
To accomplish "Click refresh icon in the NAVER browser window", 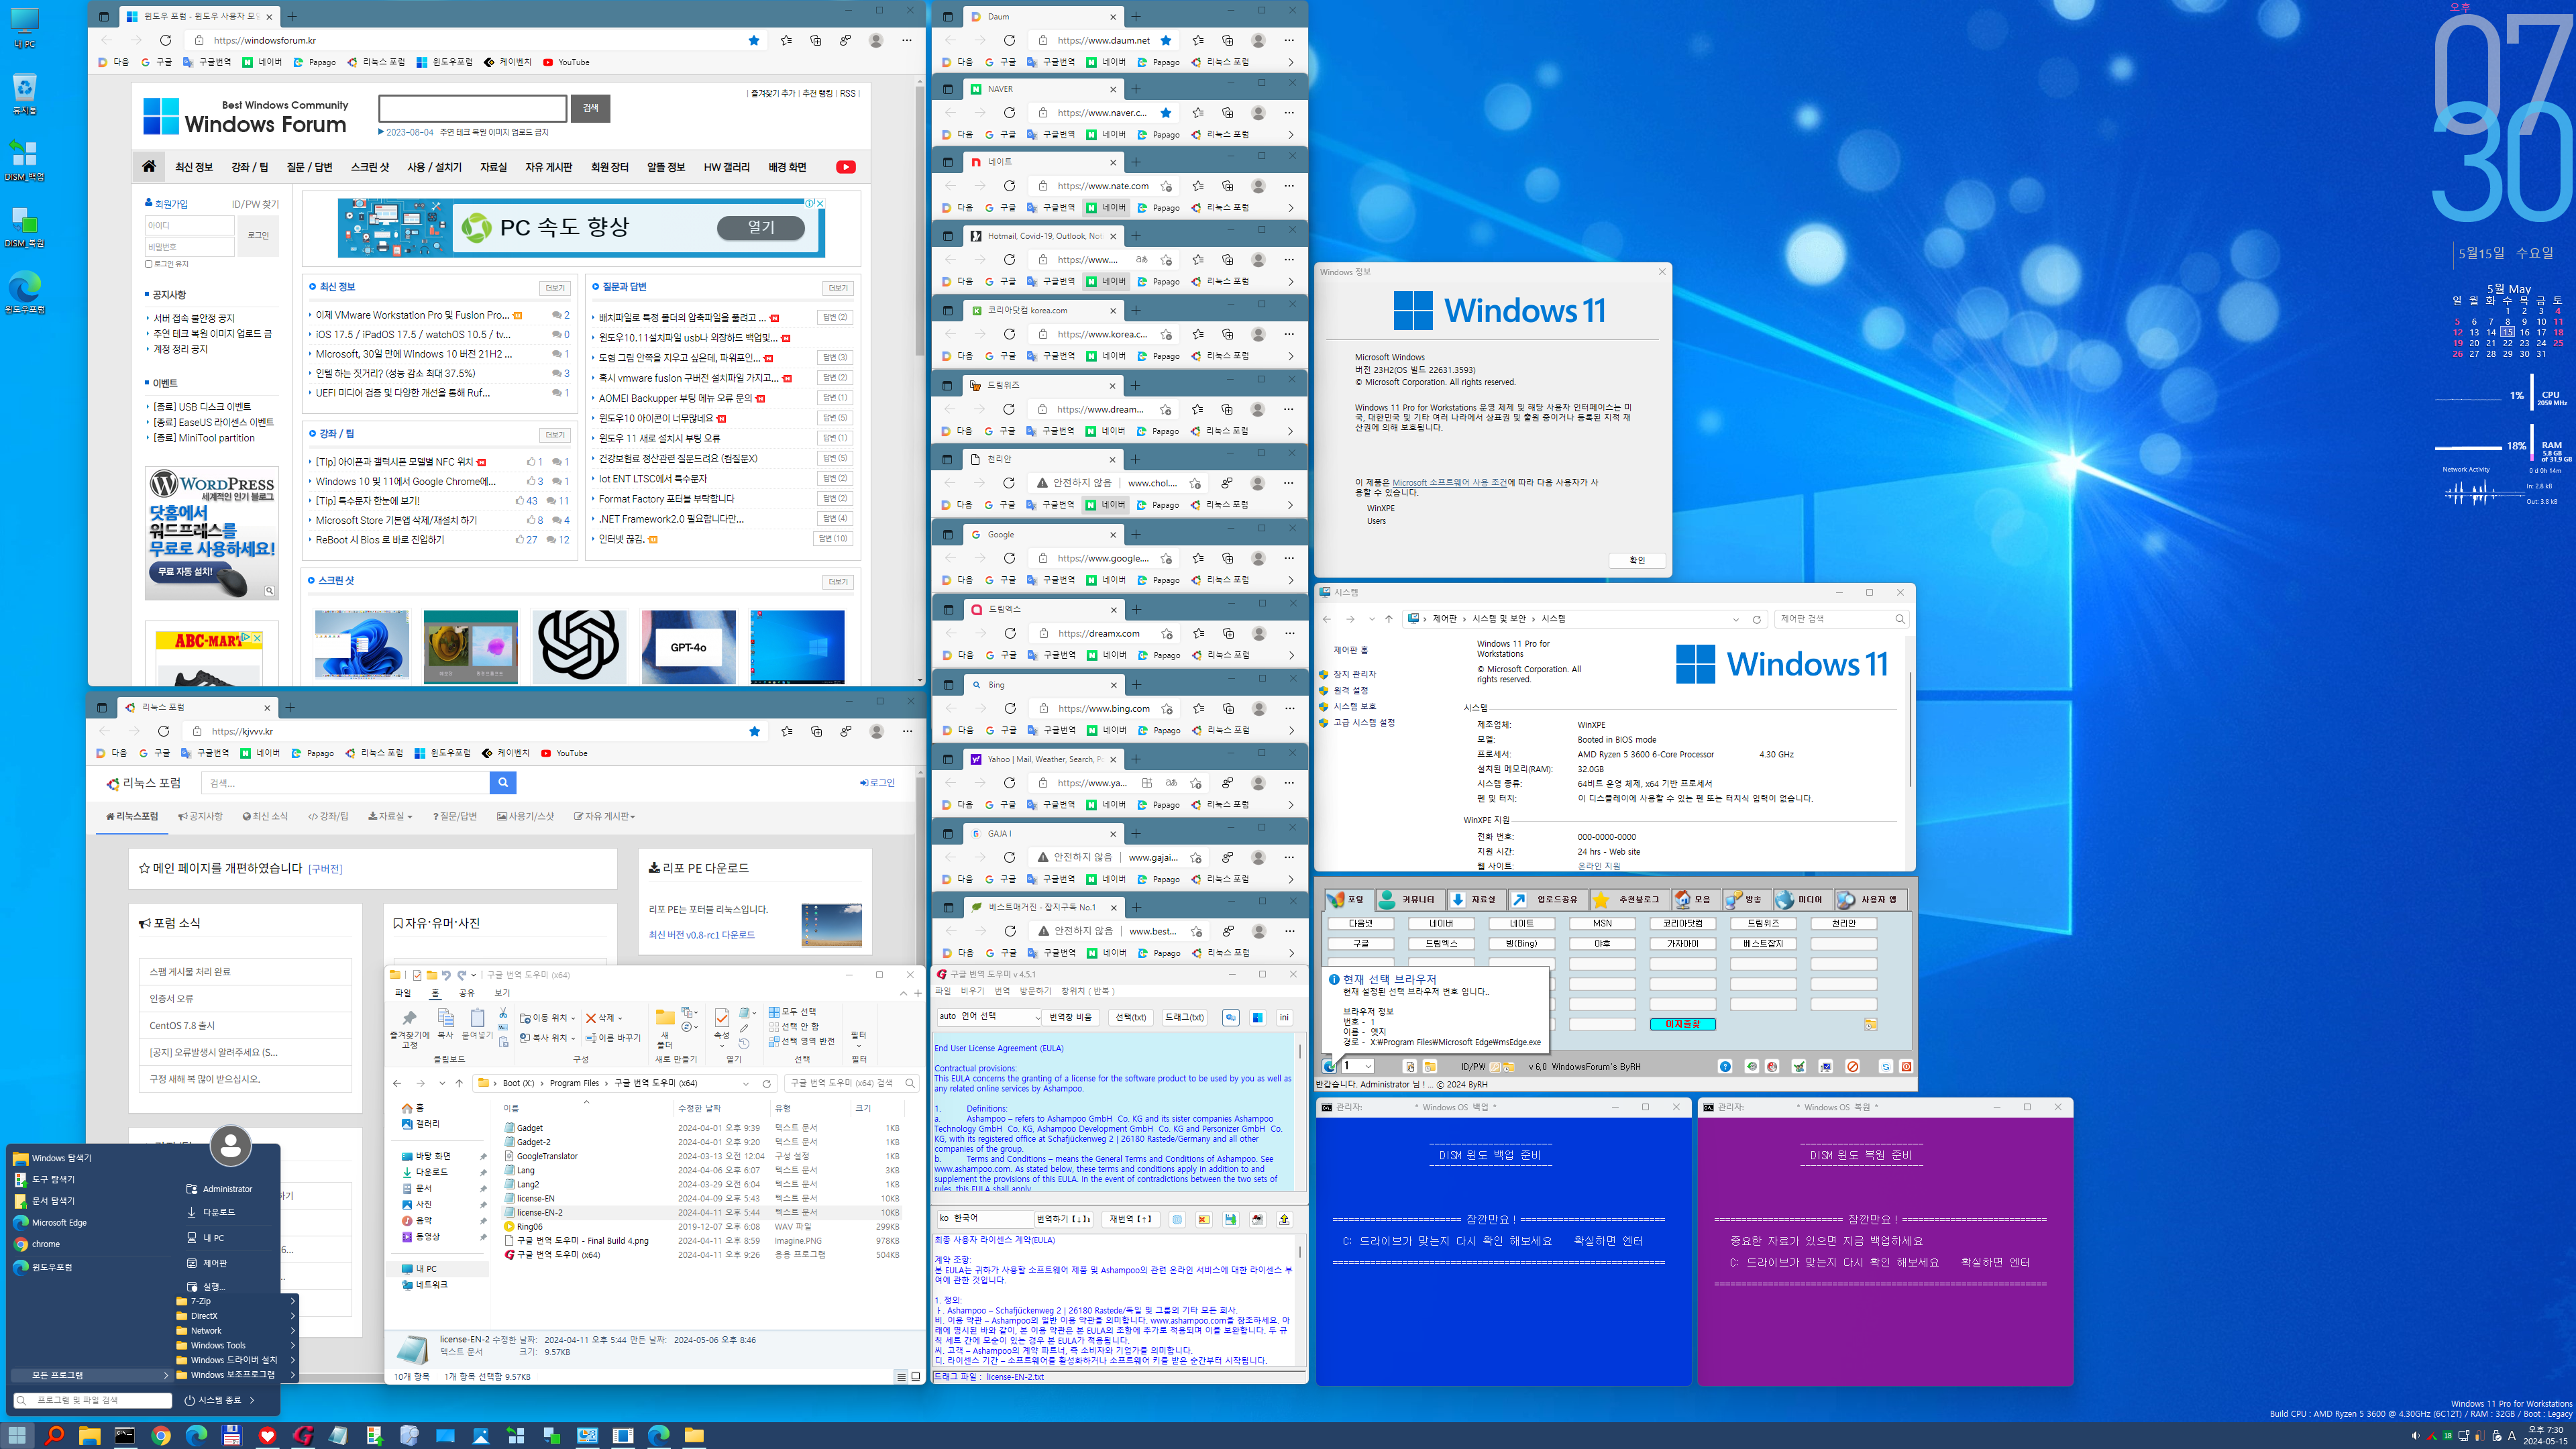I will [1009, 113].
